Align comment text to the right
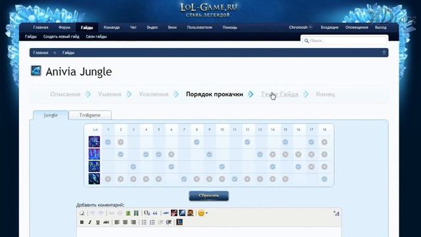This screenshot has height=237, width=421. click(134, 223)
